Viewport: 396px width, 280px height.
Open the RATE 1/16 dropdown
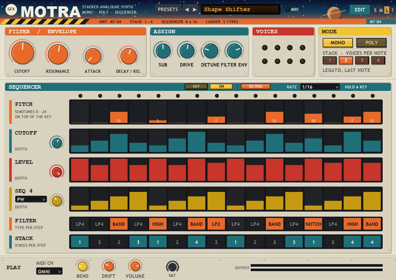coord(320,87)
